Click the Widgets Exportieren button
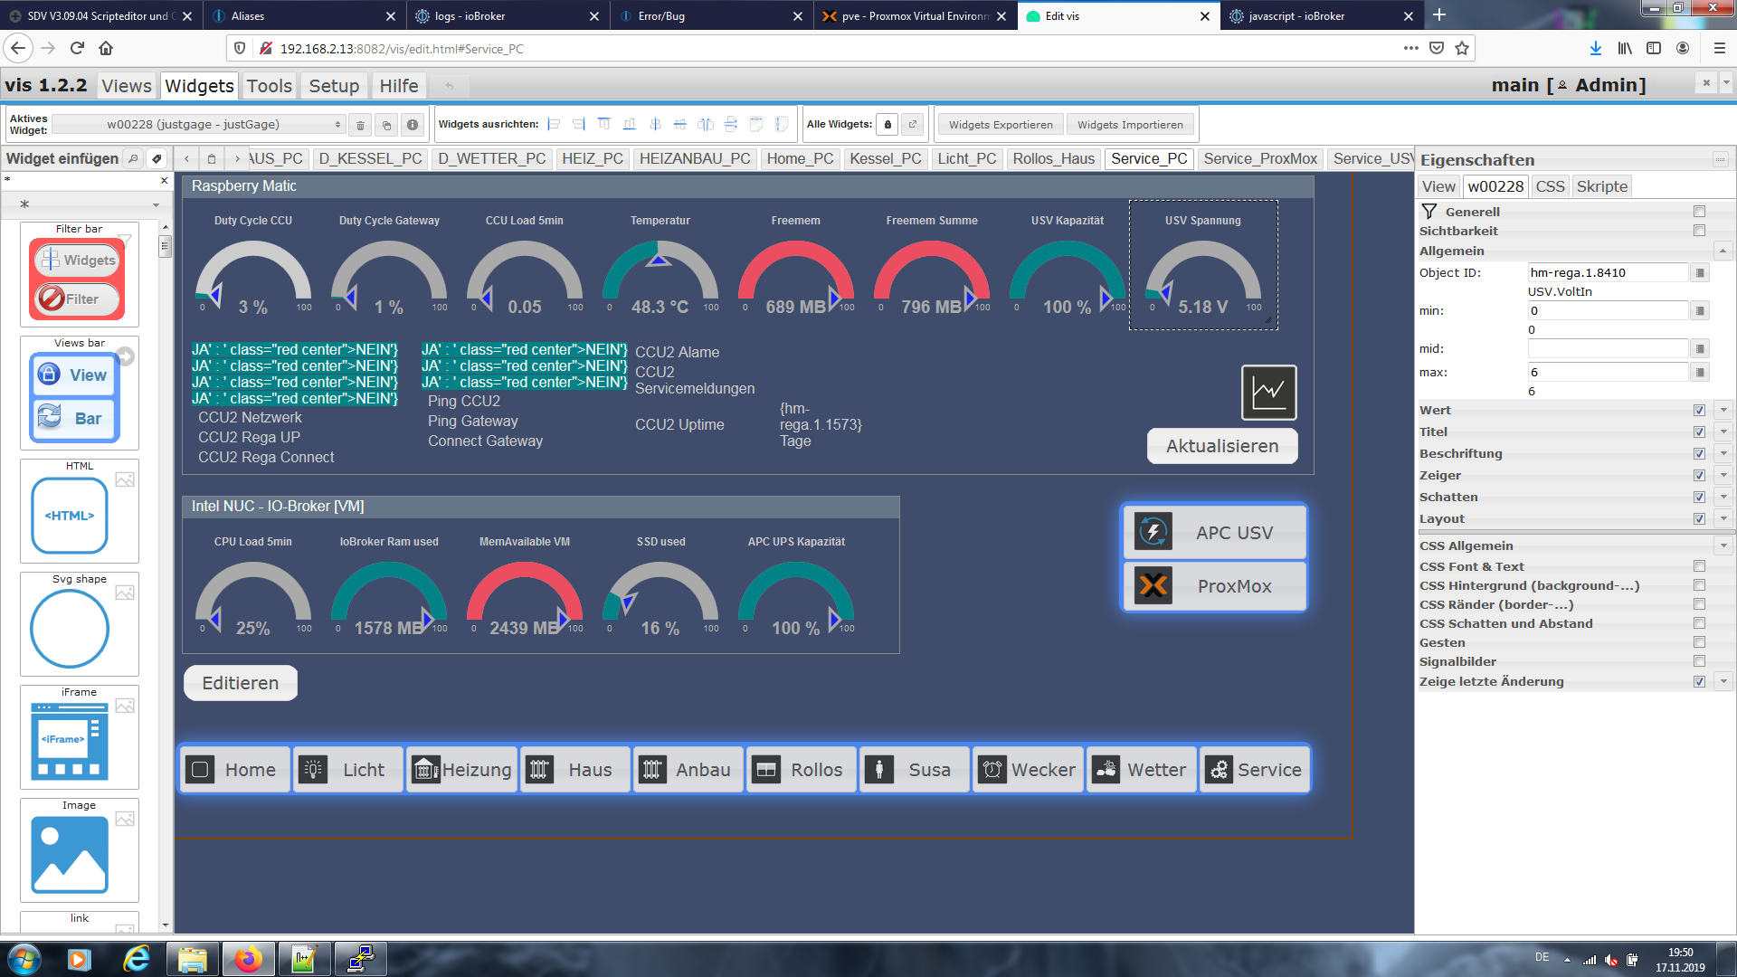The image size is (1737, 977). (1001, 125)
